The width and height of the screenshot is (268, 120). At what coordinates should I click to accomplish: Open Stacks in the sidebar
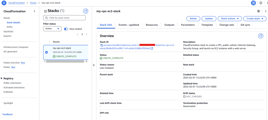(7, 18)
